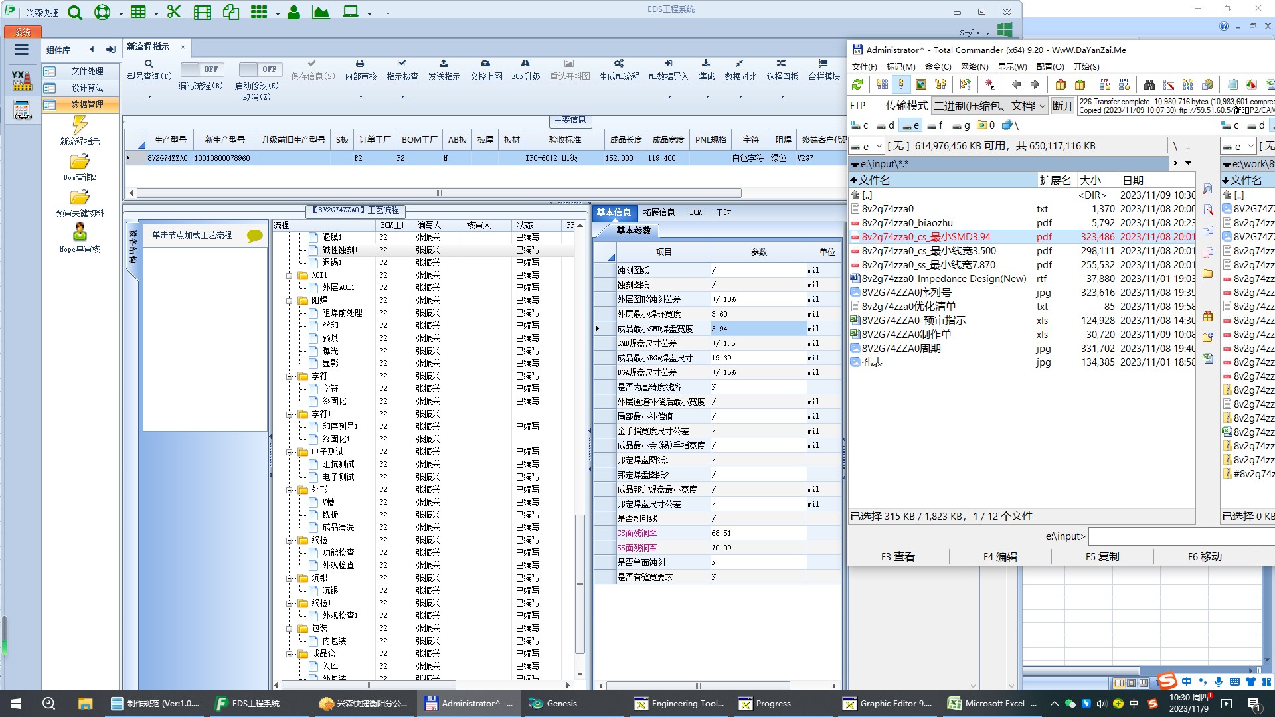Viewport: 1275px width, 717px height.
Task: Click the 发送指示 upload icon
Action: [444, 64]
